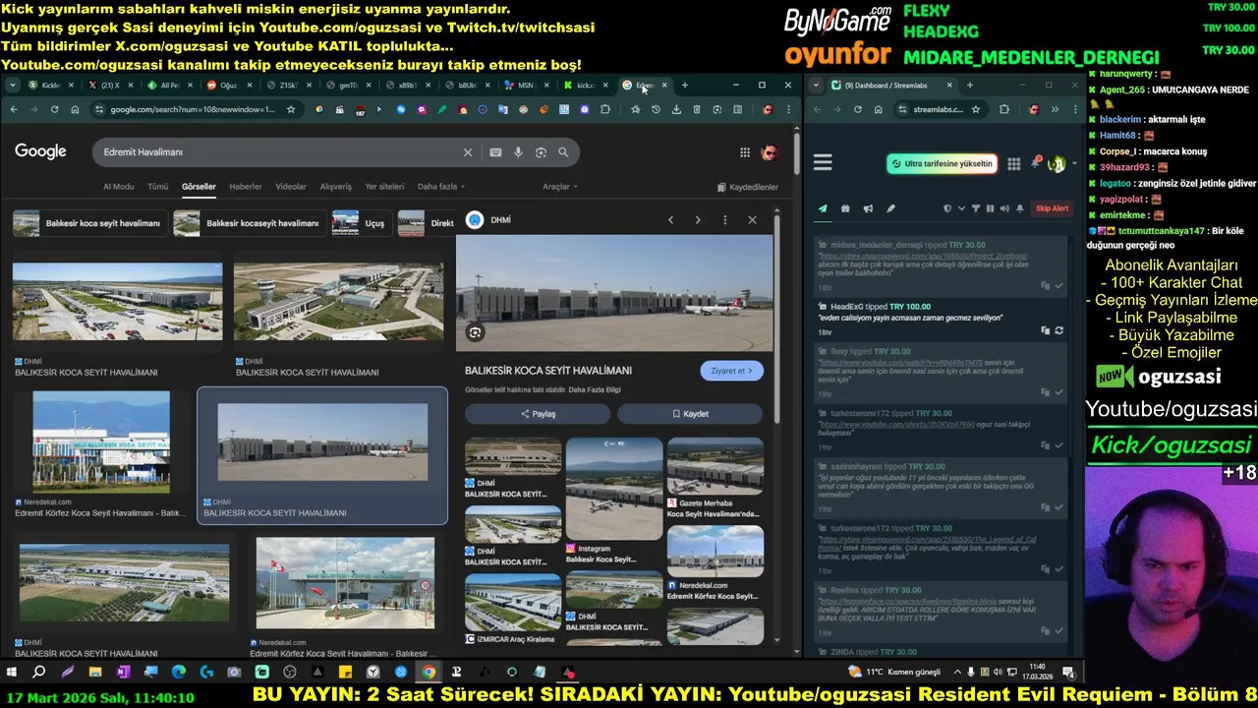This screenshot has height=708, width=1258.
Task: Open Streamlabs notifications bell
Action: [1035, 163]
